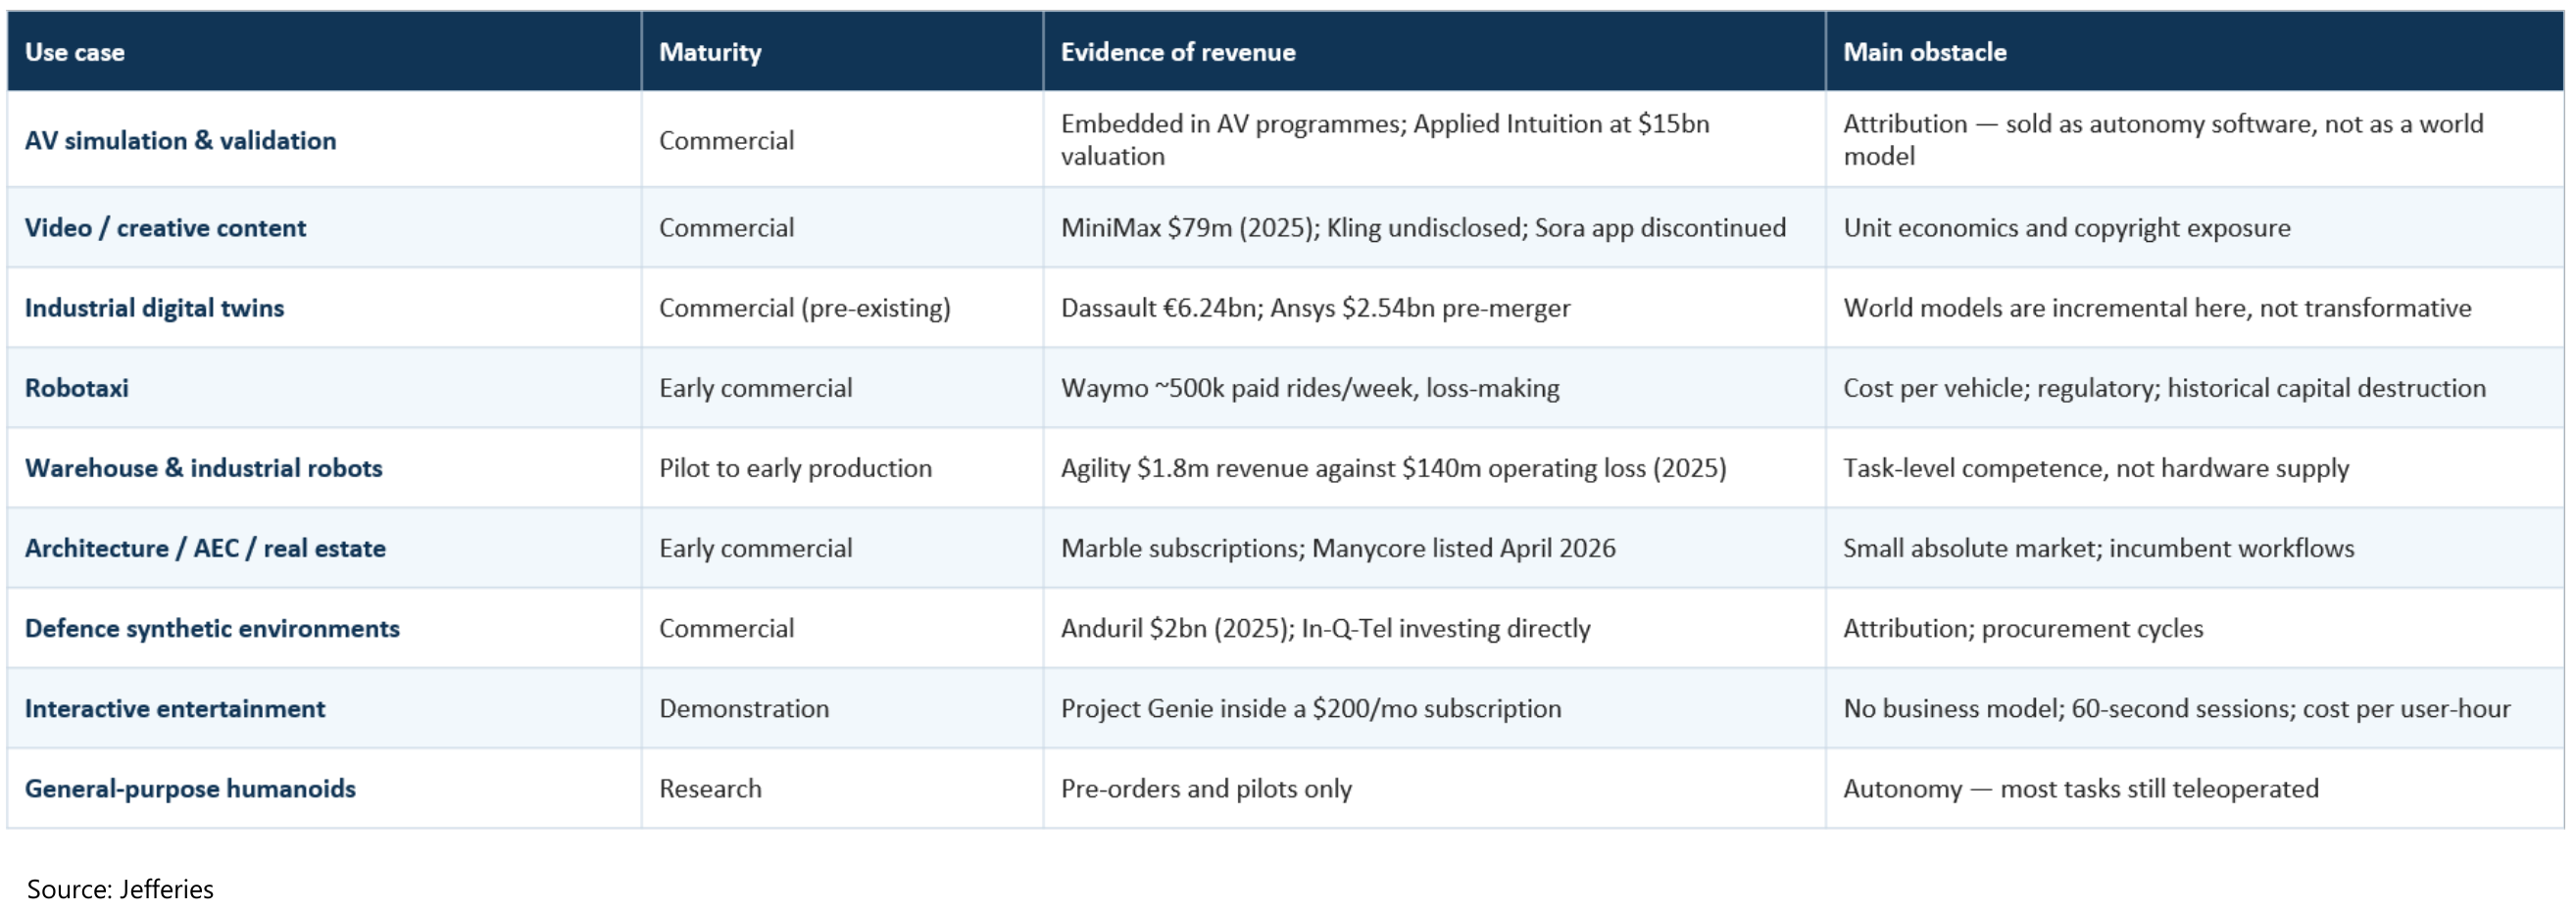This screenshot has width=2576, height=911.
Task: Click 'Autonomy — most tasks still teleoperated' cell
Action: click(x=2195, y=789)
